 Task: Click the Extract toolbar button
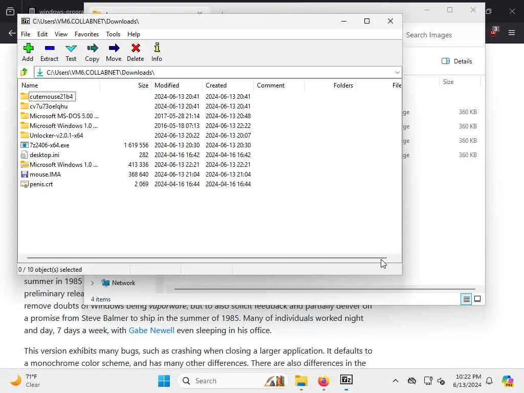click(x=49, y=52)
